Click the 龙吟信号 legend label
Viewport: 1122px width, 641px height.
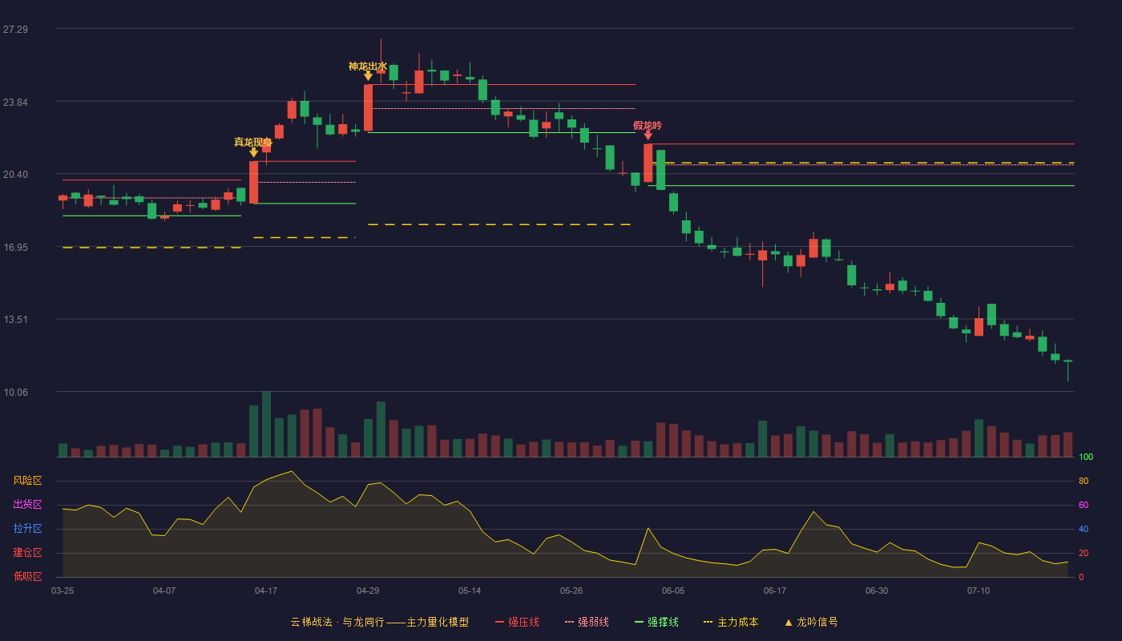click(x=817, y=623)
